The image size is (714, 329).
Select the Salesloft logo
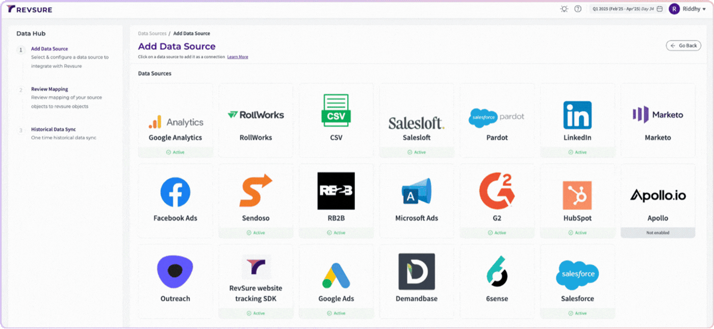(x=417, y=123)
